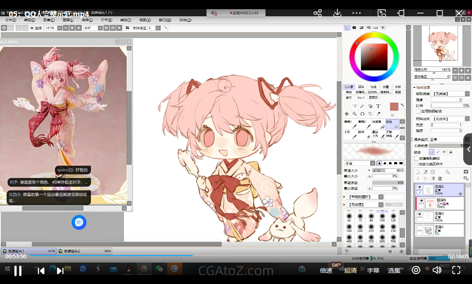Viewport: 472px width, 284px height.
Task: Select 指定为选区样本 radio option
Action: (x=416, y=164)
